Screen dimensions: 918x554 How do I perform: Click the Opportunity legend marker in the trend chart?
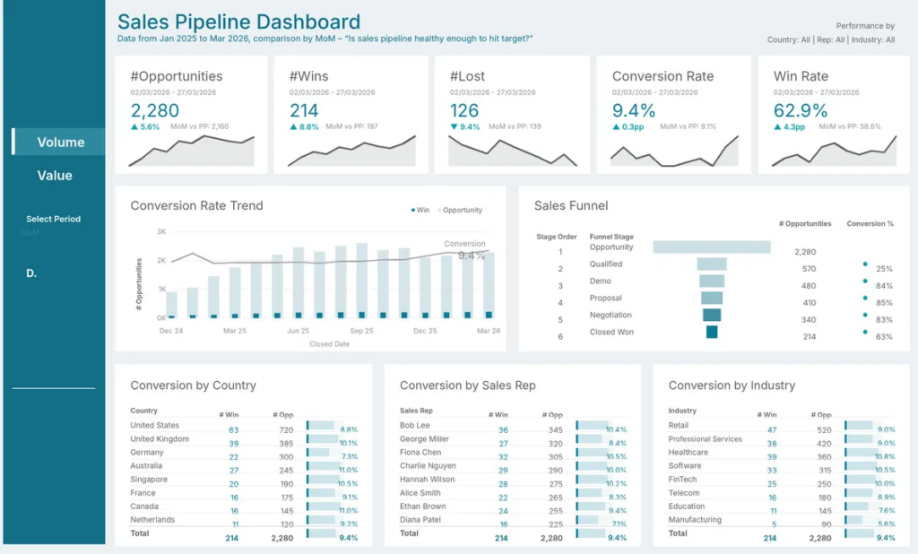439,210
